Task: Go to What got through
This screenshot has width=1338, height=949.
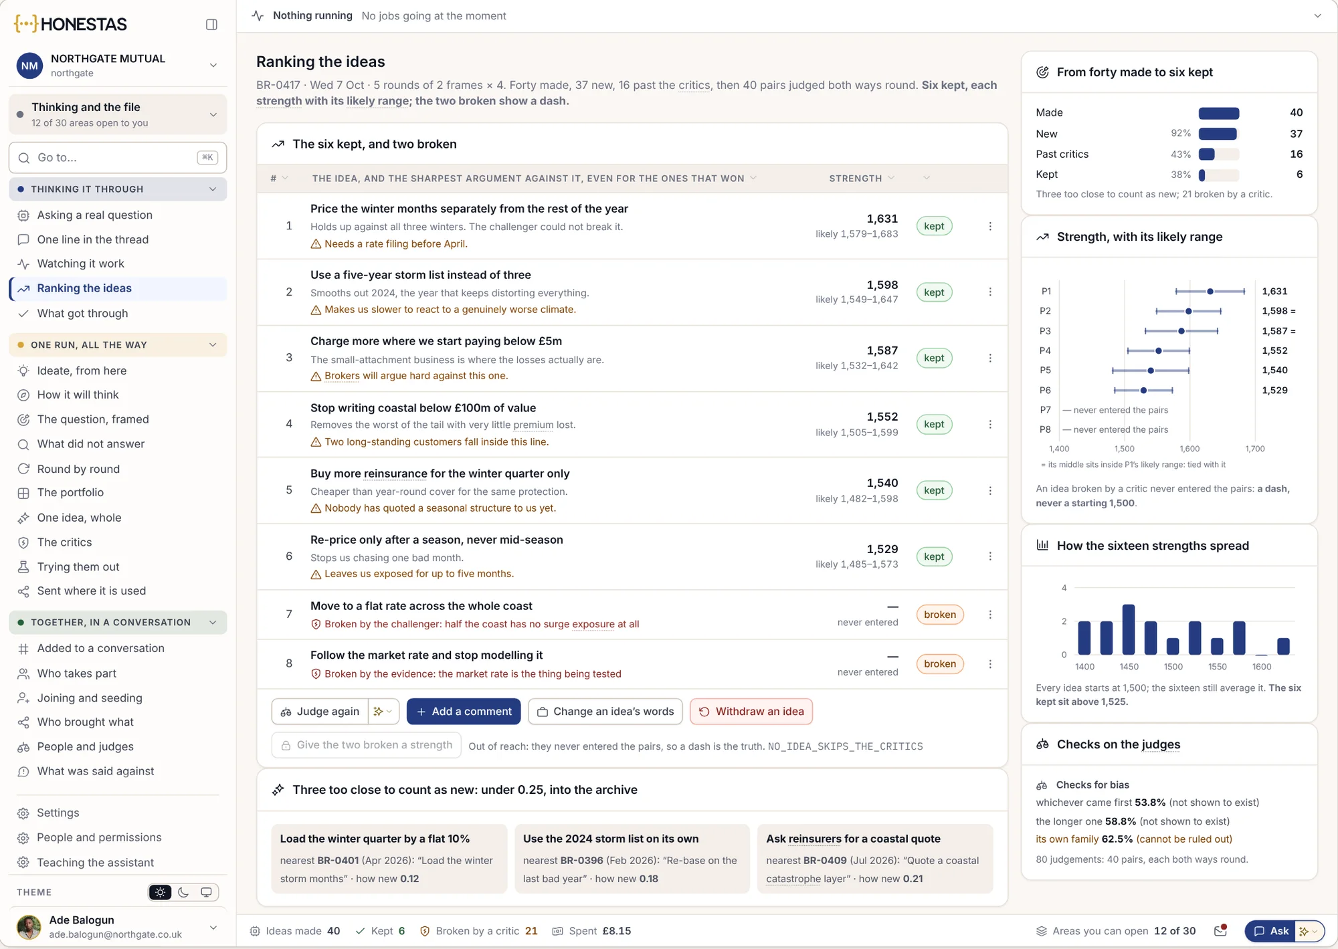Action: (118, 313)
